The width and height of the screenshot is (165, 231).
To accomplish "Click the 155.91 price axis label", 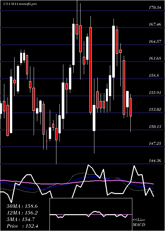I will 155,93.
